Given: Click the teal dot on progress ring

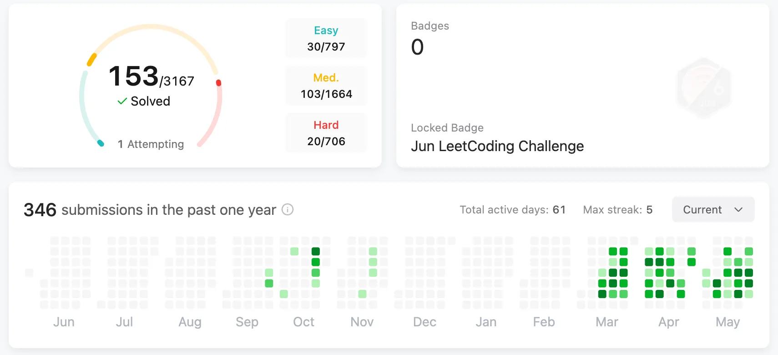Looking at the screenshot, I should click(x=101, y=144).
